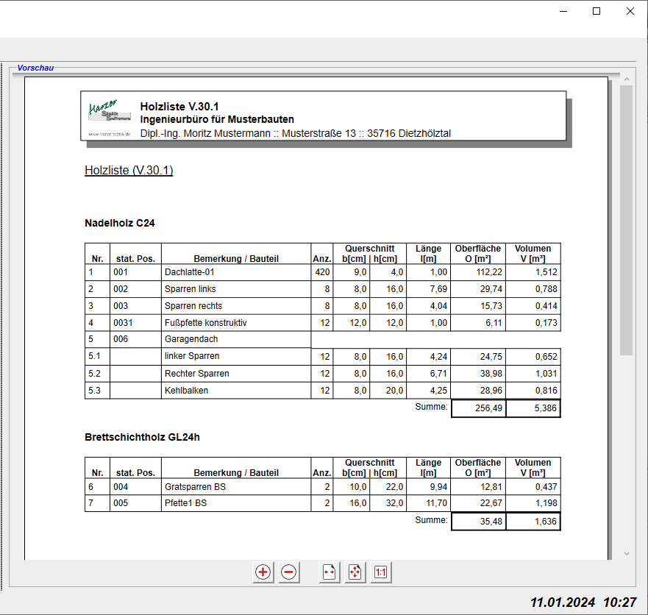Set preview zoom to 1:1
This screenshot has width=648, height=615.
pos(380,572)
